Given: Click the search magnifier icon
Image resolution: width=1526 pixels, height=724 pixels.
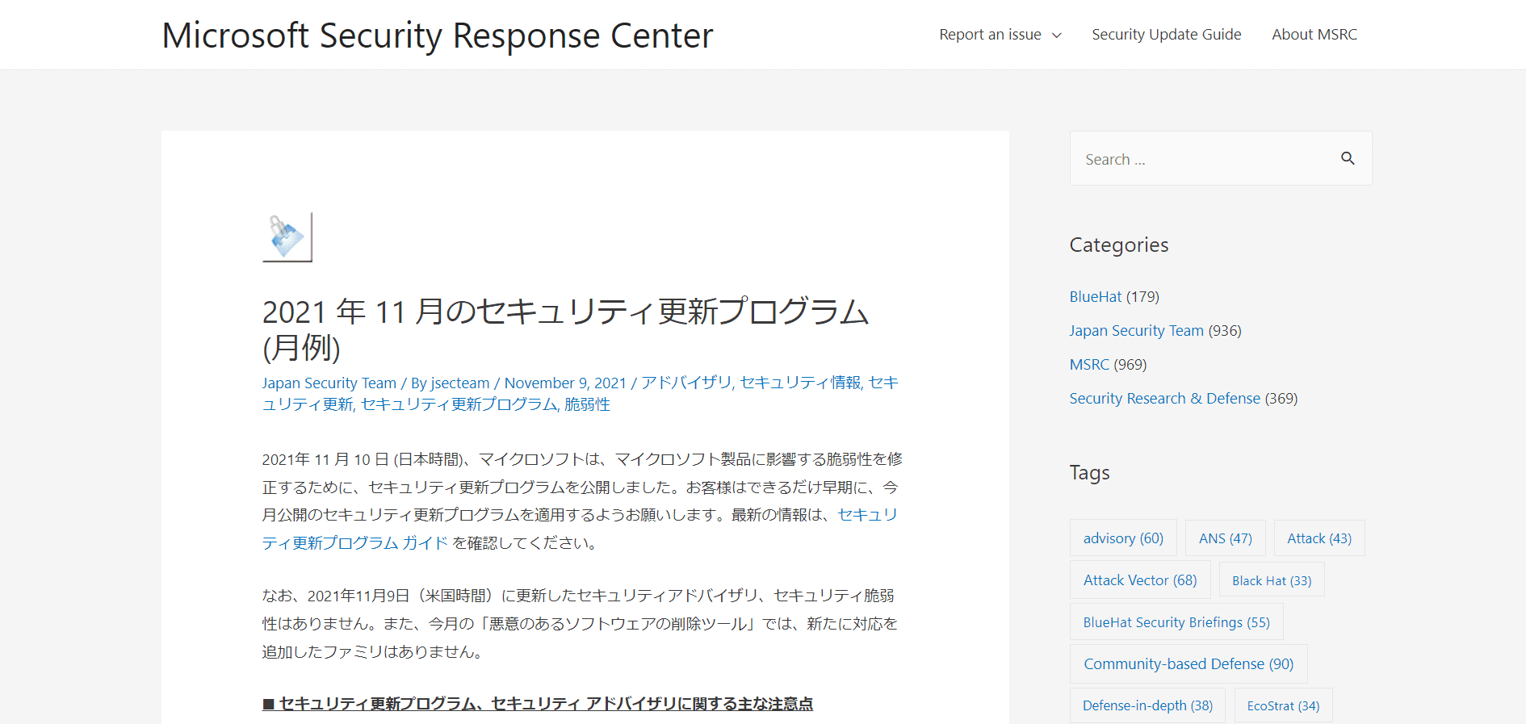Looking at the screenshot, I should click(1347, 158).
